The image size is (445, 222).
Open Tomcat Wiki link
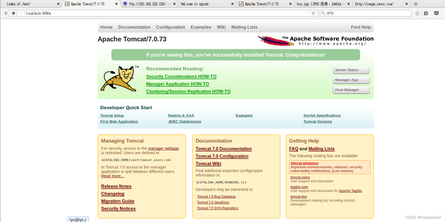click(208, 164)
